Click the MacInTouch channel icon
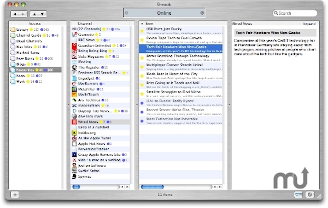The width and height of the screenshot is (328, 208). click(74, 95)
